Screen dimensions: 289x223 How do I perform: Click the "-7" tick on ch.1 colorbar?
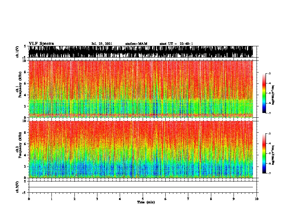pos(269,113)
